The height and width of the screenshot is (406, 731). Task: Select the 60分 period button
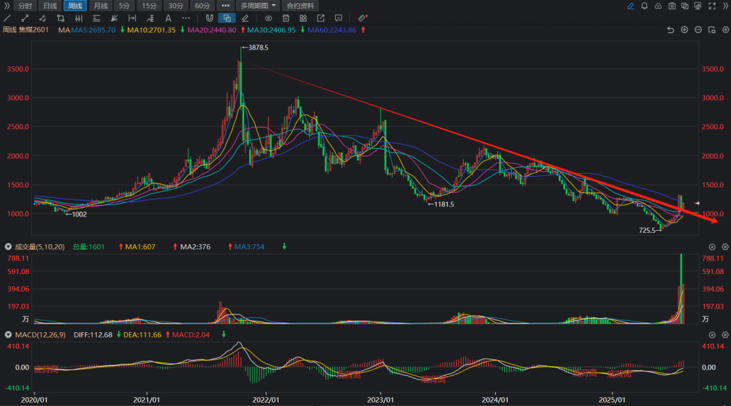202,5
